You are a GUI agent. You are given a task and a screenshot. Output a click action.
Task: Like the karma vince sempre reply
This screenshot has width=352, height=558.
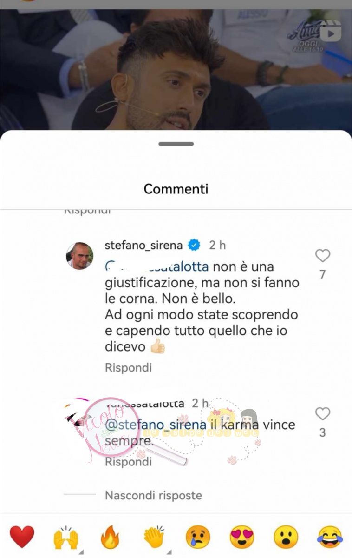pos(322,414)
